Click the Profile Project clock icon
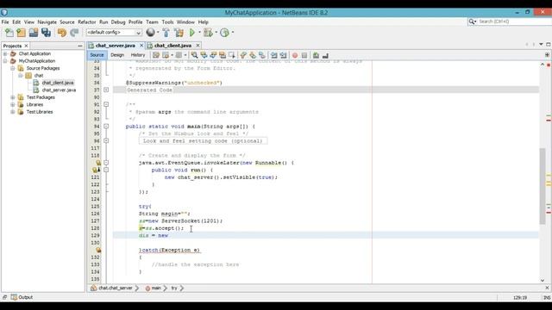This screenshot has width=552, height=310. coord(224,33)
